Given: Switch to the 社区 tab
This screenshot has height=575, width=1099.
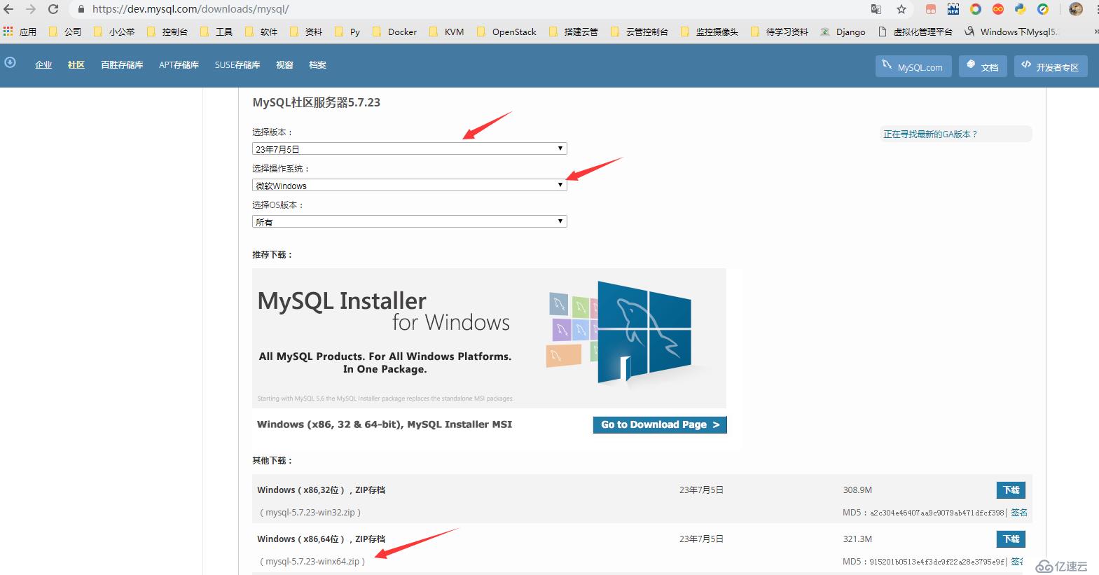Looking at the screenshot, I should click(76, 64).
